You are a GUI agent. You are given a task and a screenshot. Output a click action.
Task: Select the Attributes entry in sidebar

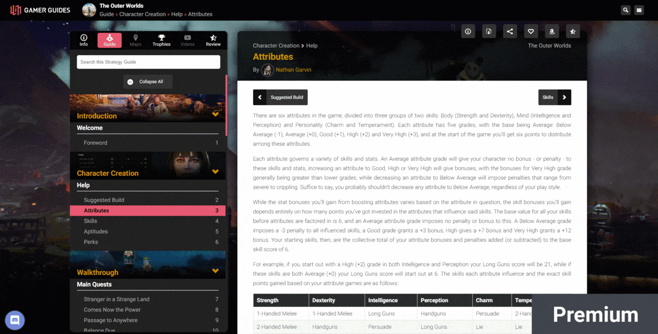[148, 211]
